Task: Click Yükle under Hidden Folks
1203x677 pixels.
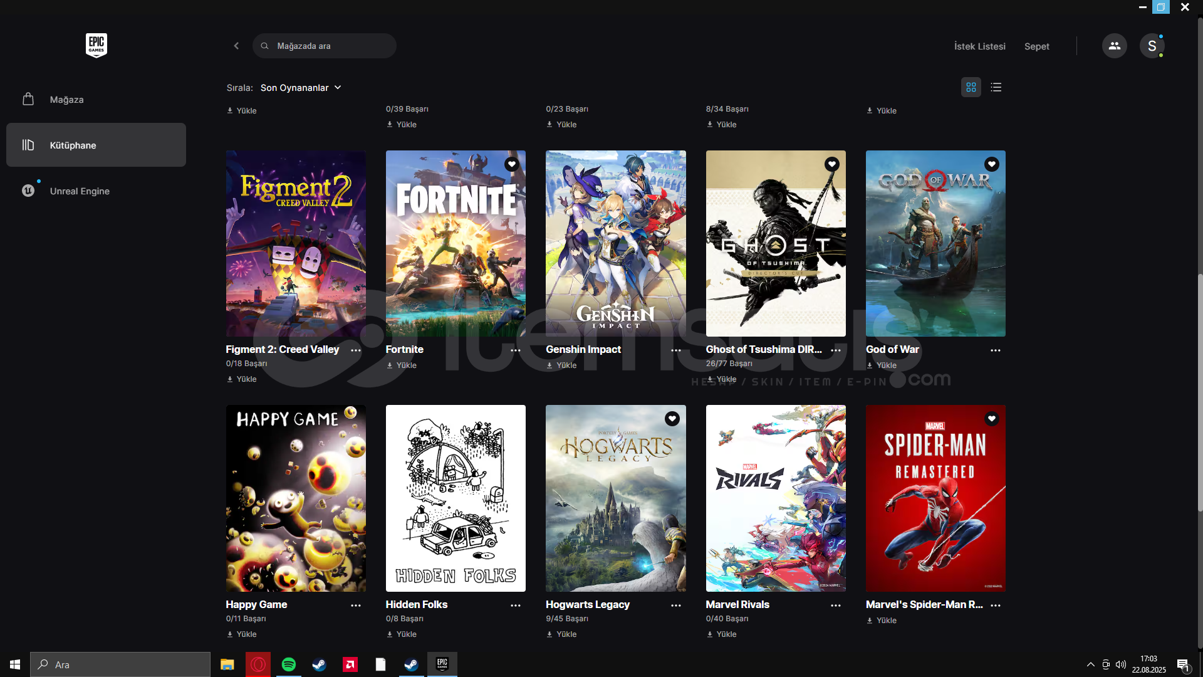Action: pos(401,634)
